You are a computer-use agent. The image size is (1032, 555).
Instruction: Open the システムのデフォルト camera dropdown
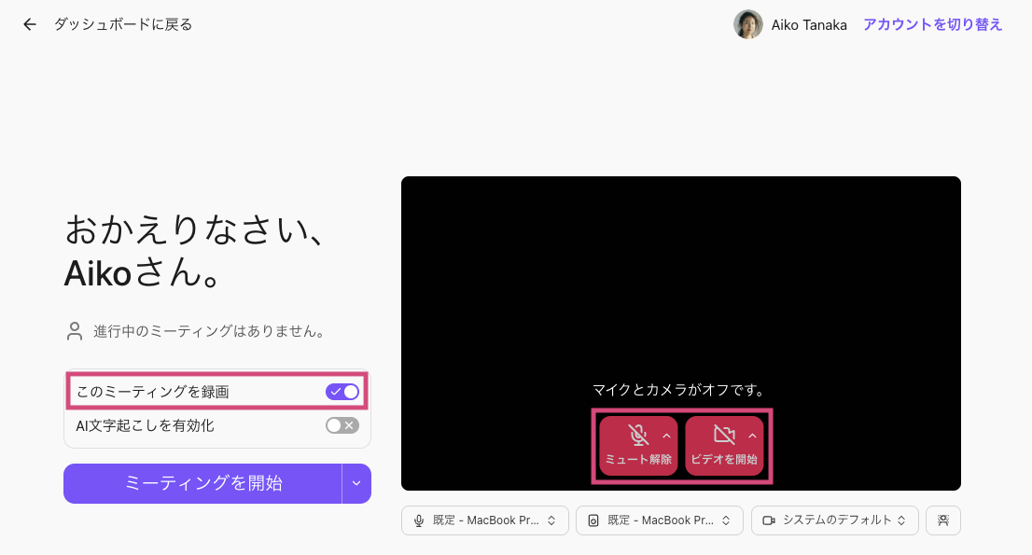[x=834, y=520]
